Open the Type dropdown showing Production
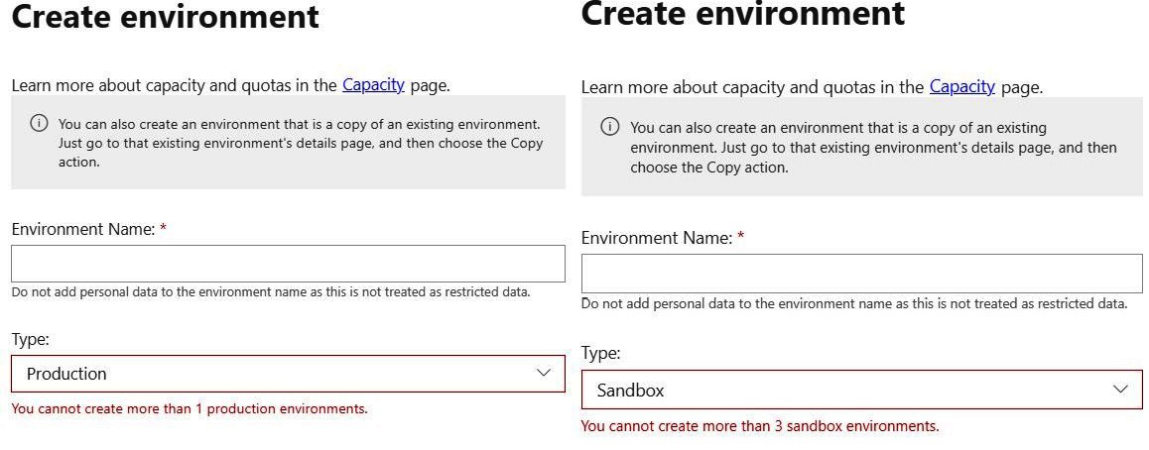 [288, 374]
